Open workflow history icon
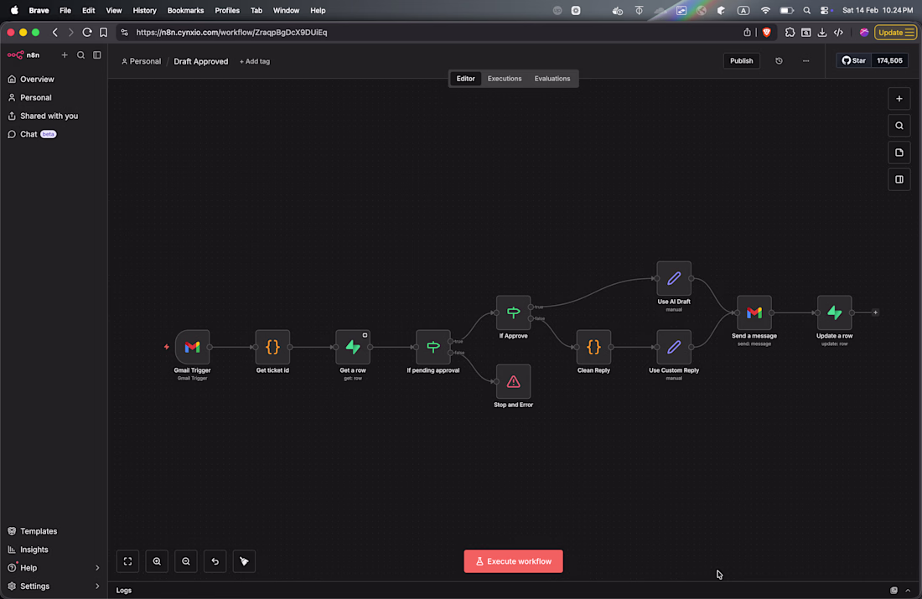922x599 pixels. click(780, 61)
